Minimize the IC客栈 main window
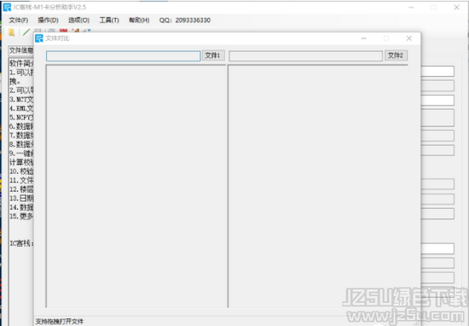 [411, 7]
